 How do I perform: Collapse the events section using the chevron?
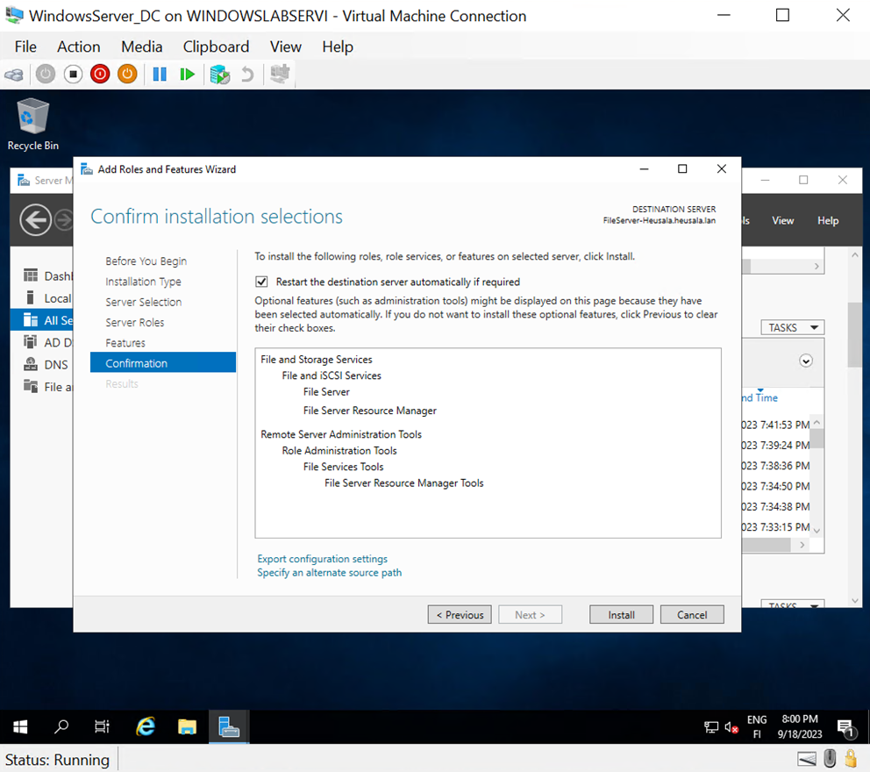pos(805,360)
